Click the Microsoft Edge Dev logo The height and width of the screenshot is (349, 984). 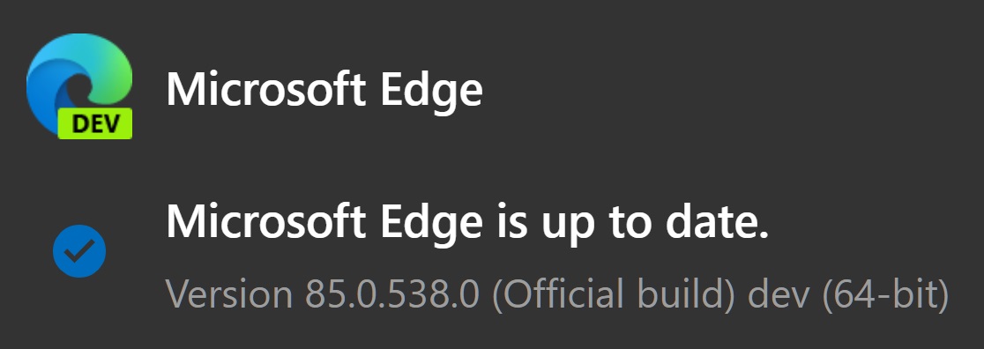pyautogui.click(x=79, y=85)
